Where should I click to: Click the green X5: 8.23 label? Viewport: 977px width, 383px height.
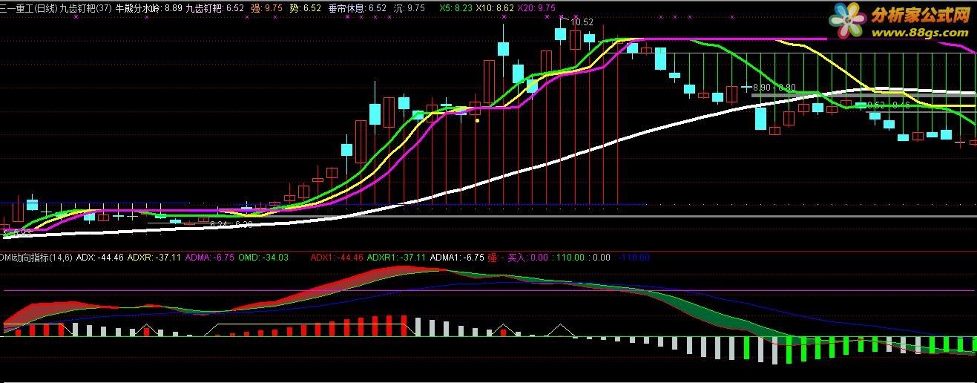click(x=455, y=7)
